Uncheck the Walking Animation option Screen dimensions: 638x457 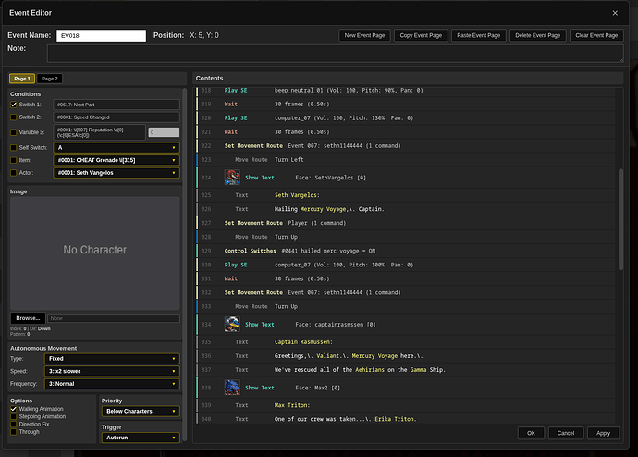tap(14, 409)
